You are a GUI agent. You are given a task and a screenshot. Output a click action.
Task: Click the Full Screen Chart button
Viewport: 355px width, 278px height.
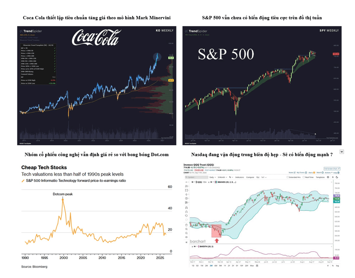(332, 169)
